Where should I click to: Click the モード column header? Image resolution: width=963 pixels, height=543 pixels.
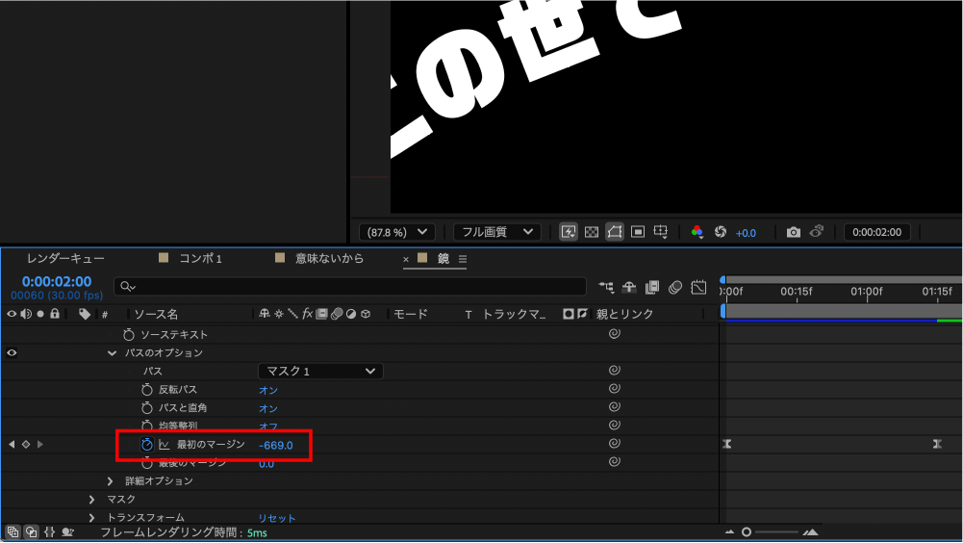(410, 314)
